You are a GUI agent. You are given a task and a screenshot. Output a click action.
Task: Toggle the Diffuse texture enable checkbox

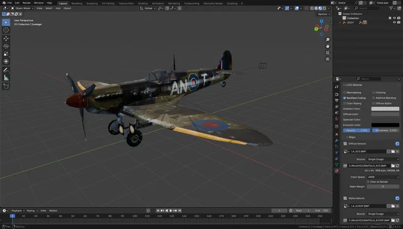point(397,143)
